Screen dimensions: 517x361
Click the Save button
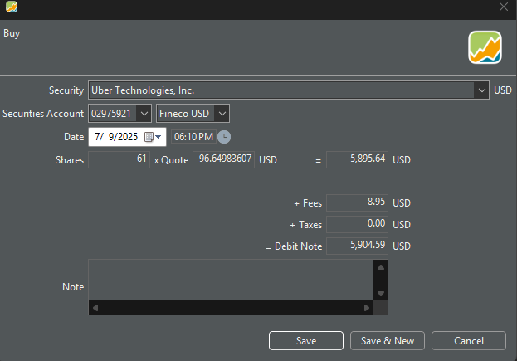pos(306,340)
